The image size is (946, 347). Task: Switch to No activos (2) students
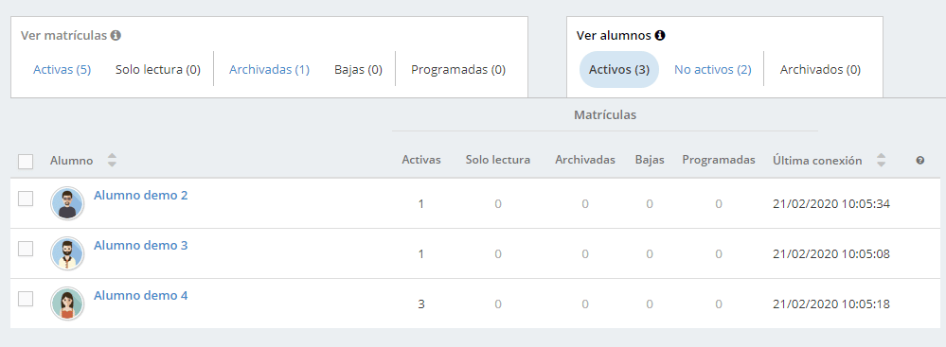712,69
